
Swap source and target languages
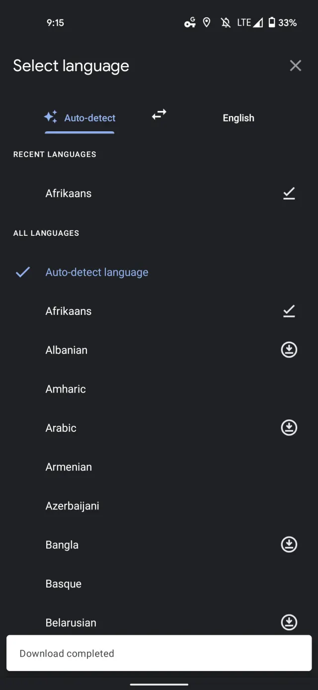pyautogui.click(x=159, y=115)
